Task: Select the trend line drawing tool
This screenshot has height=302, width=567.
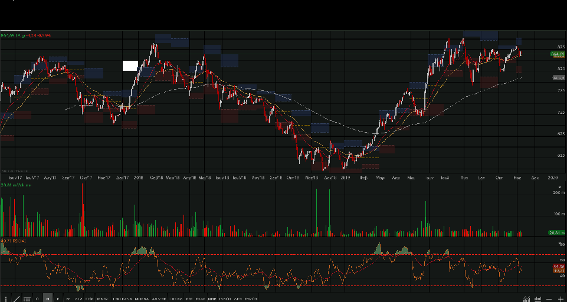Action: [x=17, y=298]
